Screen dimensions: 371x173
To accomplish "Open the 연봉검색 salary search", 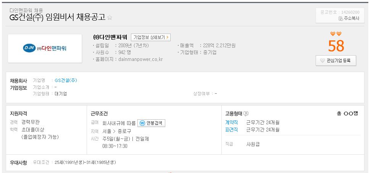I will (x=151, y=123).
